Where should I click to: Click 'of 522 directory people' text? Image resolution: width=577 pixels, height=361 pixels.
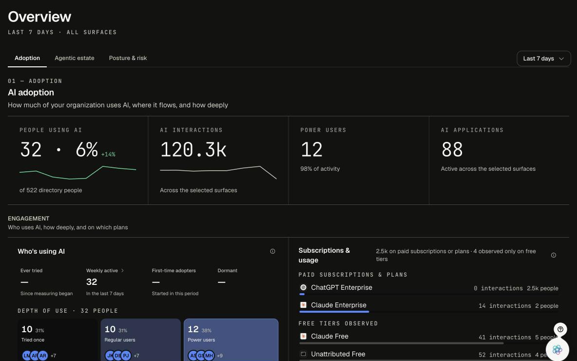point(51,190)
